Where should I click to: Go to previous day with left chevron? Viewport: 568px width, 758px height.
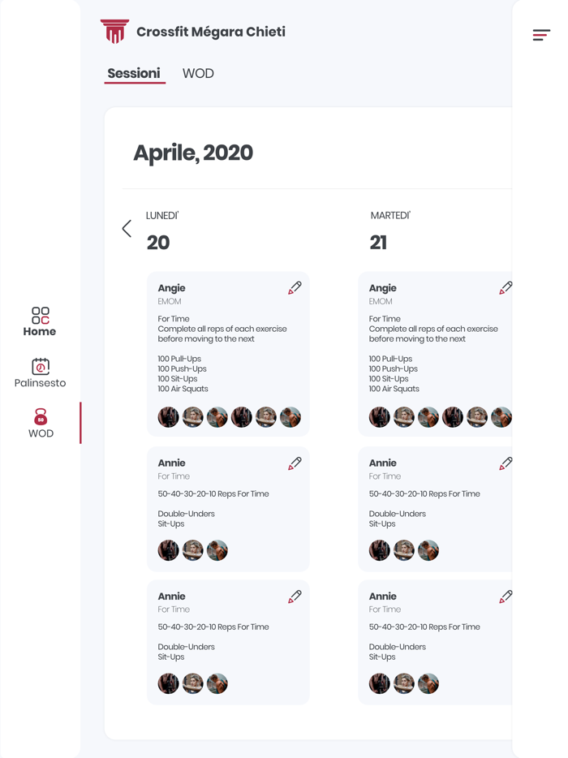[127, 229]
